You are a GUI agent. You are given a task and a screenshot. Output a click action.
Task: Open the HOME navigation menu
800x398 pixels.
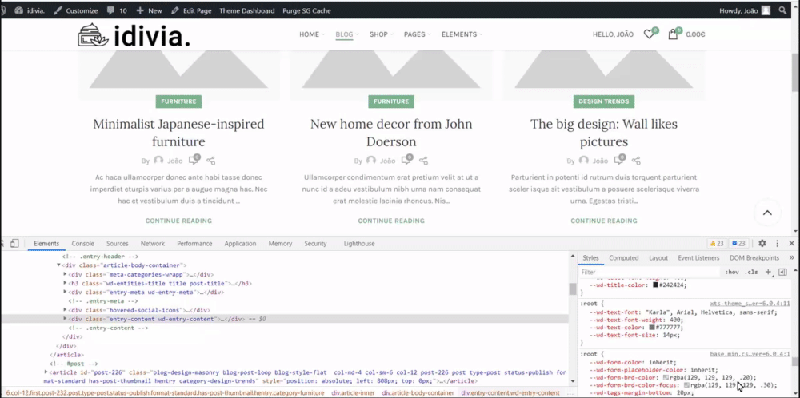point(312,34)
